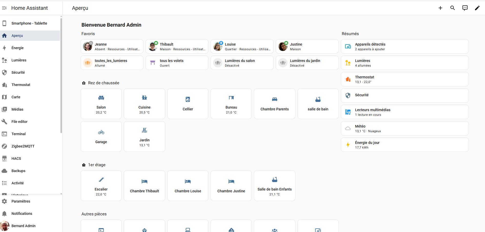Open the Garage room card
485x232 pixels.
tap(101, 136)
